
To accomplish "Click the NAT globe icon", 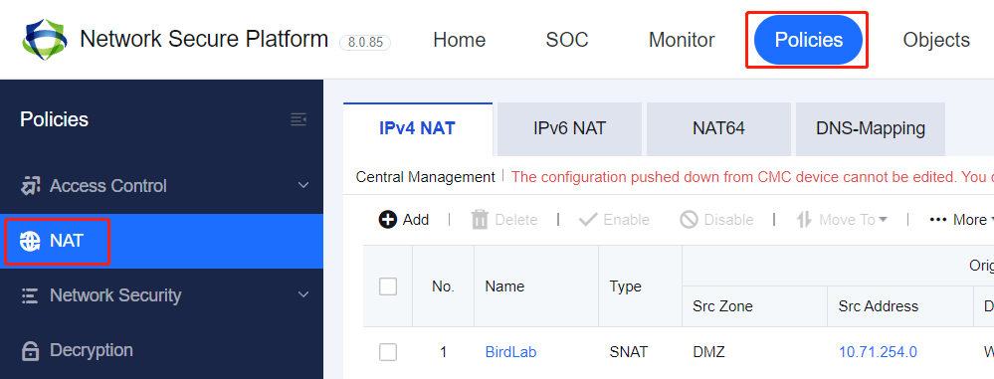I will coord(30,241).
